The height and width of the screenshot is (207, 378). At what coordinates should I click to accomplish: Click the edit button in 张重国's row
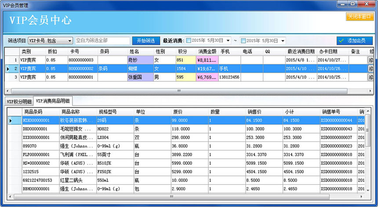pos(371,77)
